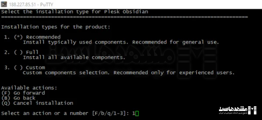Click the 'Available actions:' label
Image resolution: width=262 pixels, height=120 pixels.
click(29, 88)
